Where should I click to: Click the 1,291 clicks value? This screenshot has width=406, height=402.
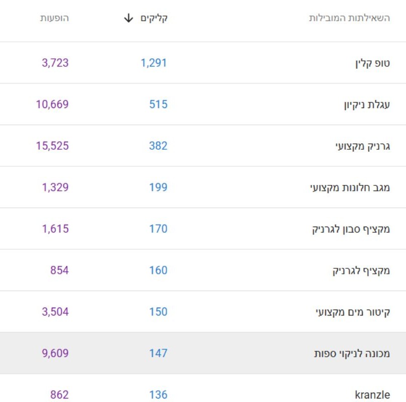pos(153,63)
